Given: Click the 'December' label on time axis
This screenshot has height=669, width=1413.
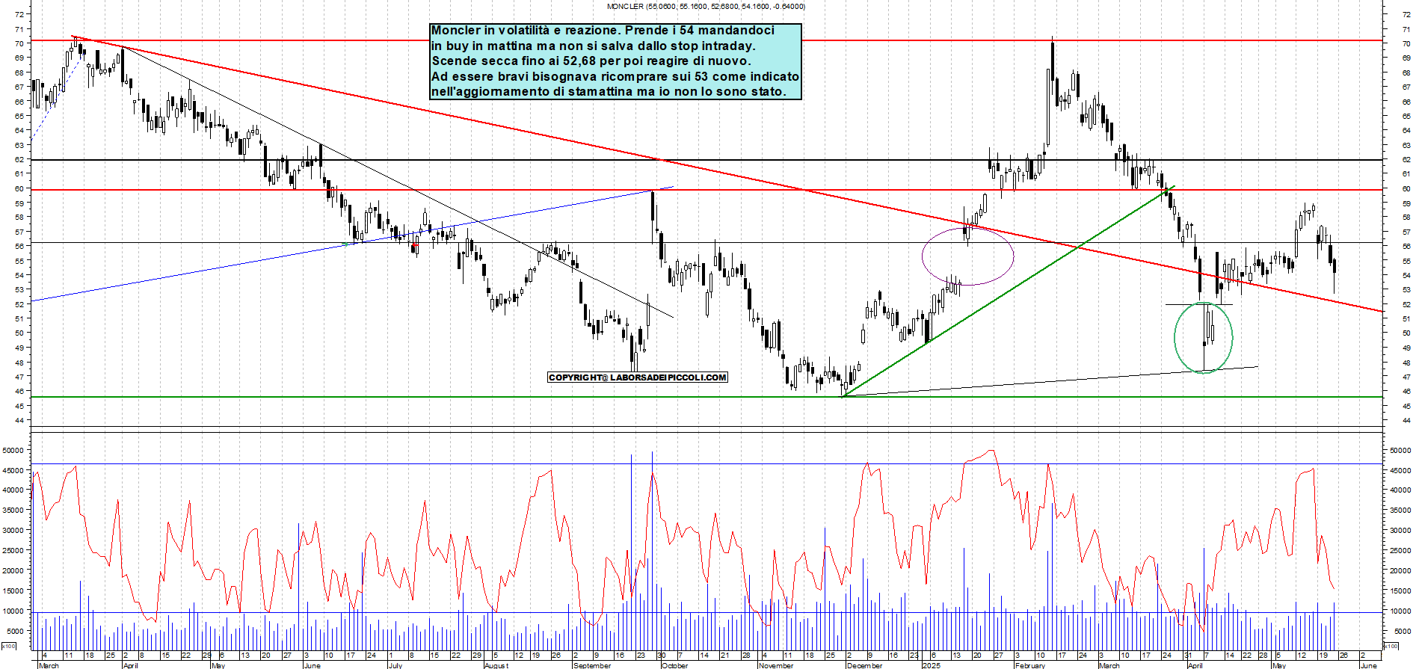Looking at the screenshot, I should (864, 665).
